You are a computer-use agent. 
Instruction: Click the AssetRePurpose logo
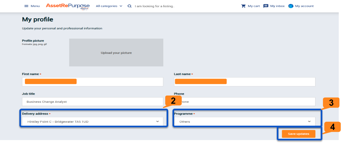pos(68,6)
